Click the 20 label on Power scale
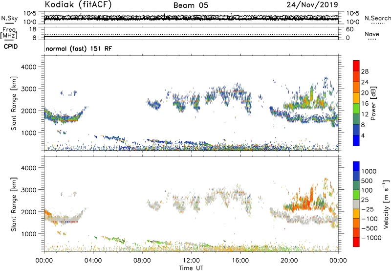Image resolution: width=391 pixels, height=271 pixels. (365, 93)
